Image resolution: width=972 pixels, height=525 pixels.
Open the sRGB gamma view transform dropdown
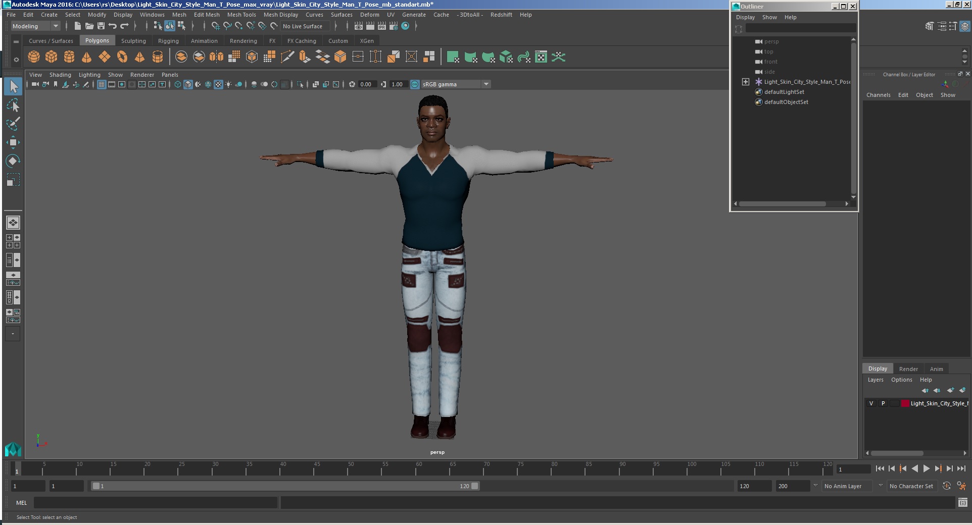click(456, 84)
